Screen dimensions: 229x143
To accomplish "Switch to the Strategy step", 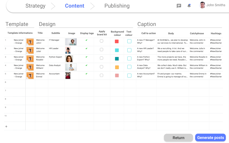I will coord(35,6).
